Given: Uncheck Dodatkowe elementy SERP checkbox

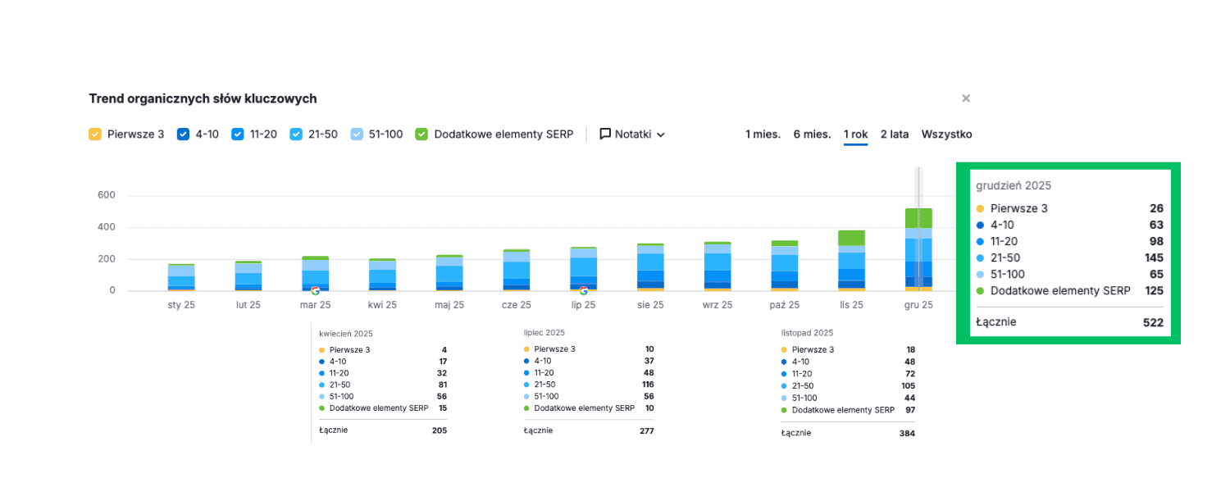Looking at the screenshot, I should point(421,134).
